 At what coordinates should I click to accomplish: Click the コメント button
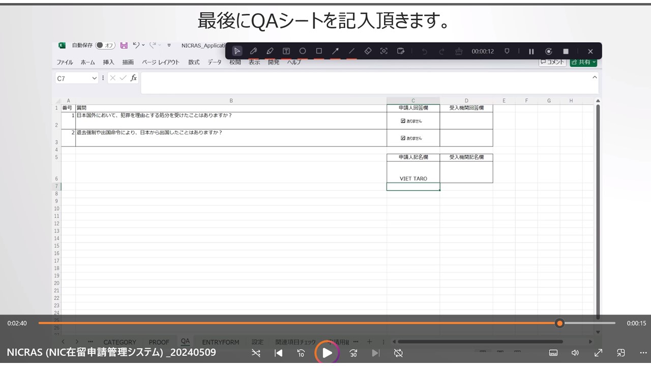point(552,62)
